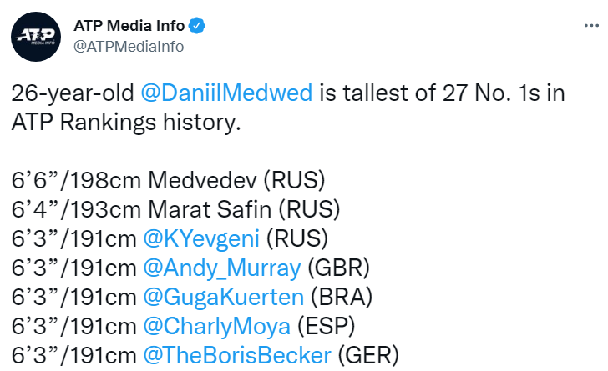The width and height of the screenshot is (608, 371).
Task: Click the (GBR) country code
Action: pyautogui.click(x=338, y=268)
